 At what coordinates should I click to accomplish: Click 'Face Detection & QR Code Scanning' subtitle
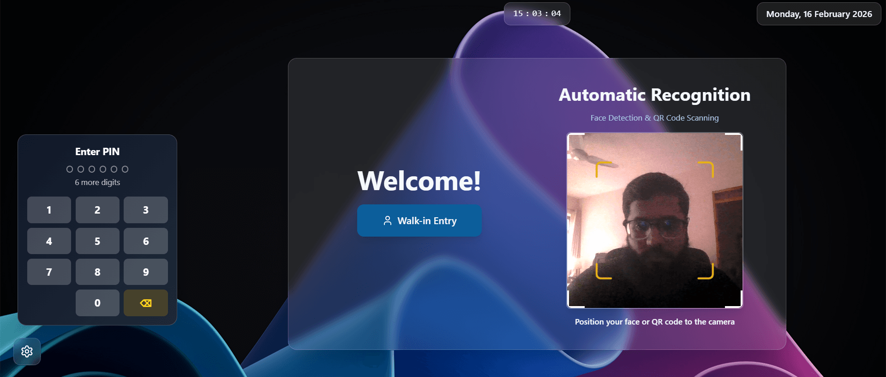[654, 118]
